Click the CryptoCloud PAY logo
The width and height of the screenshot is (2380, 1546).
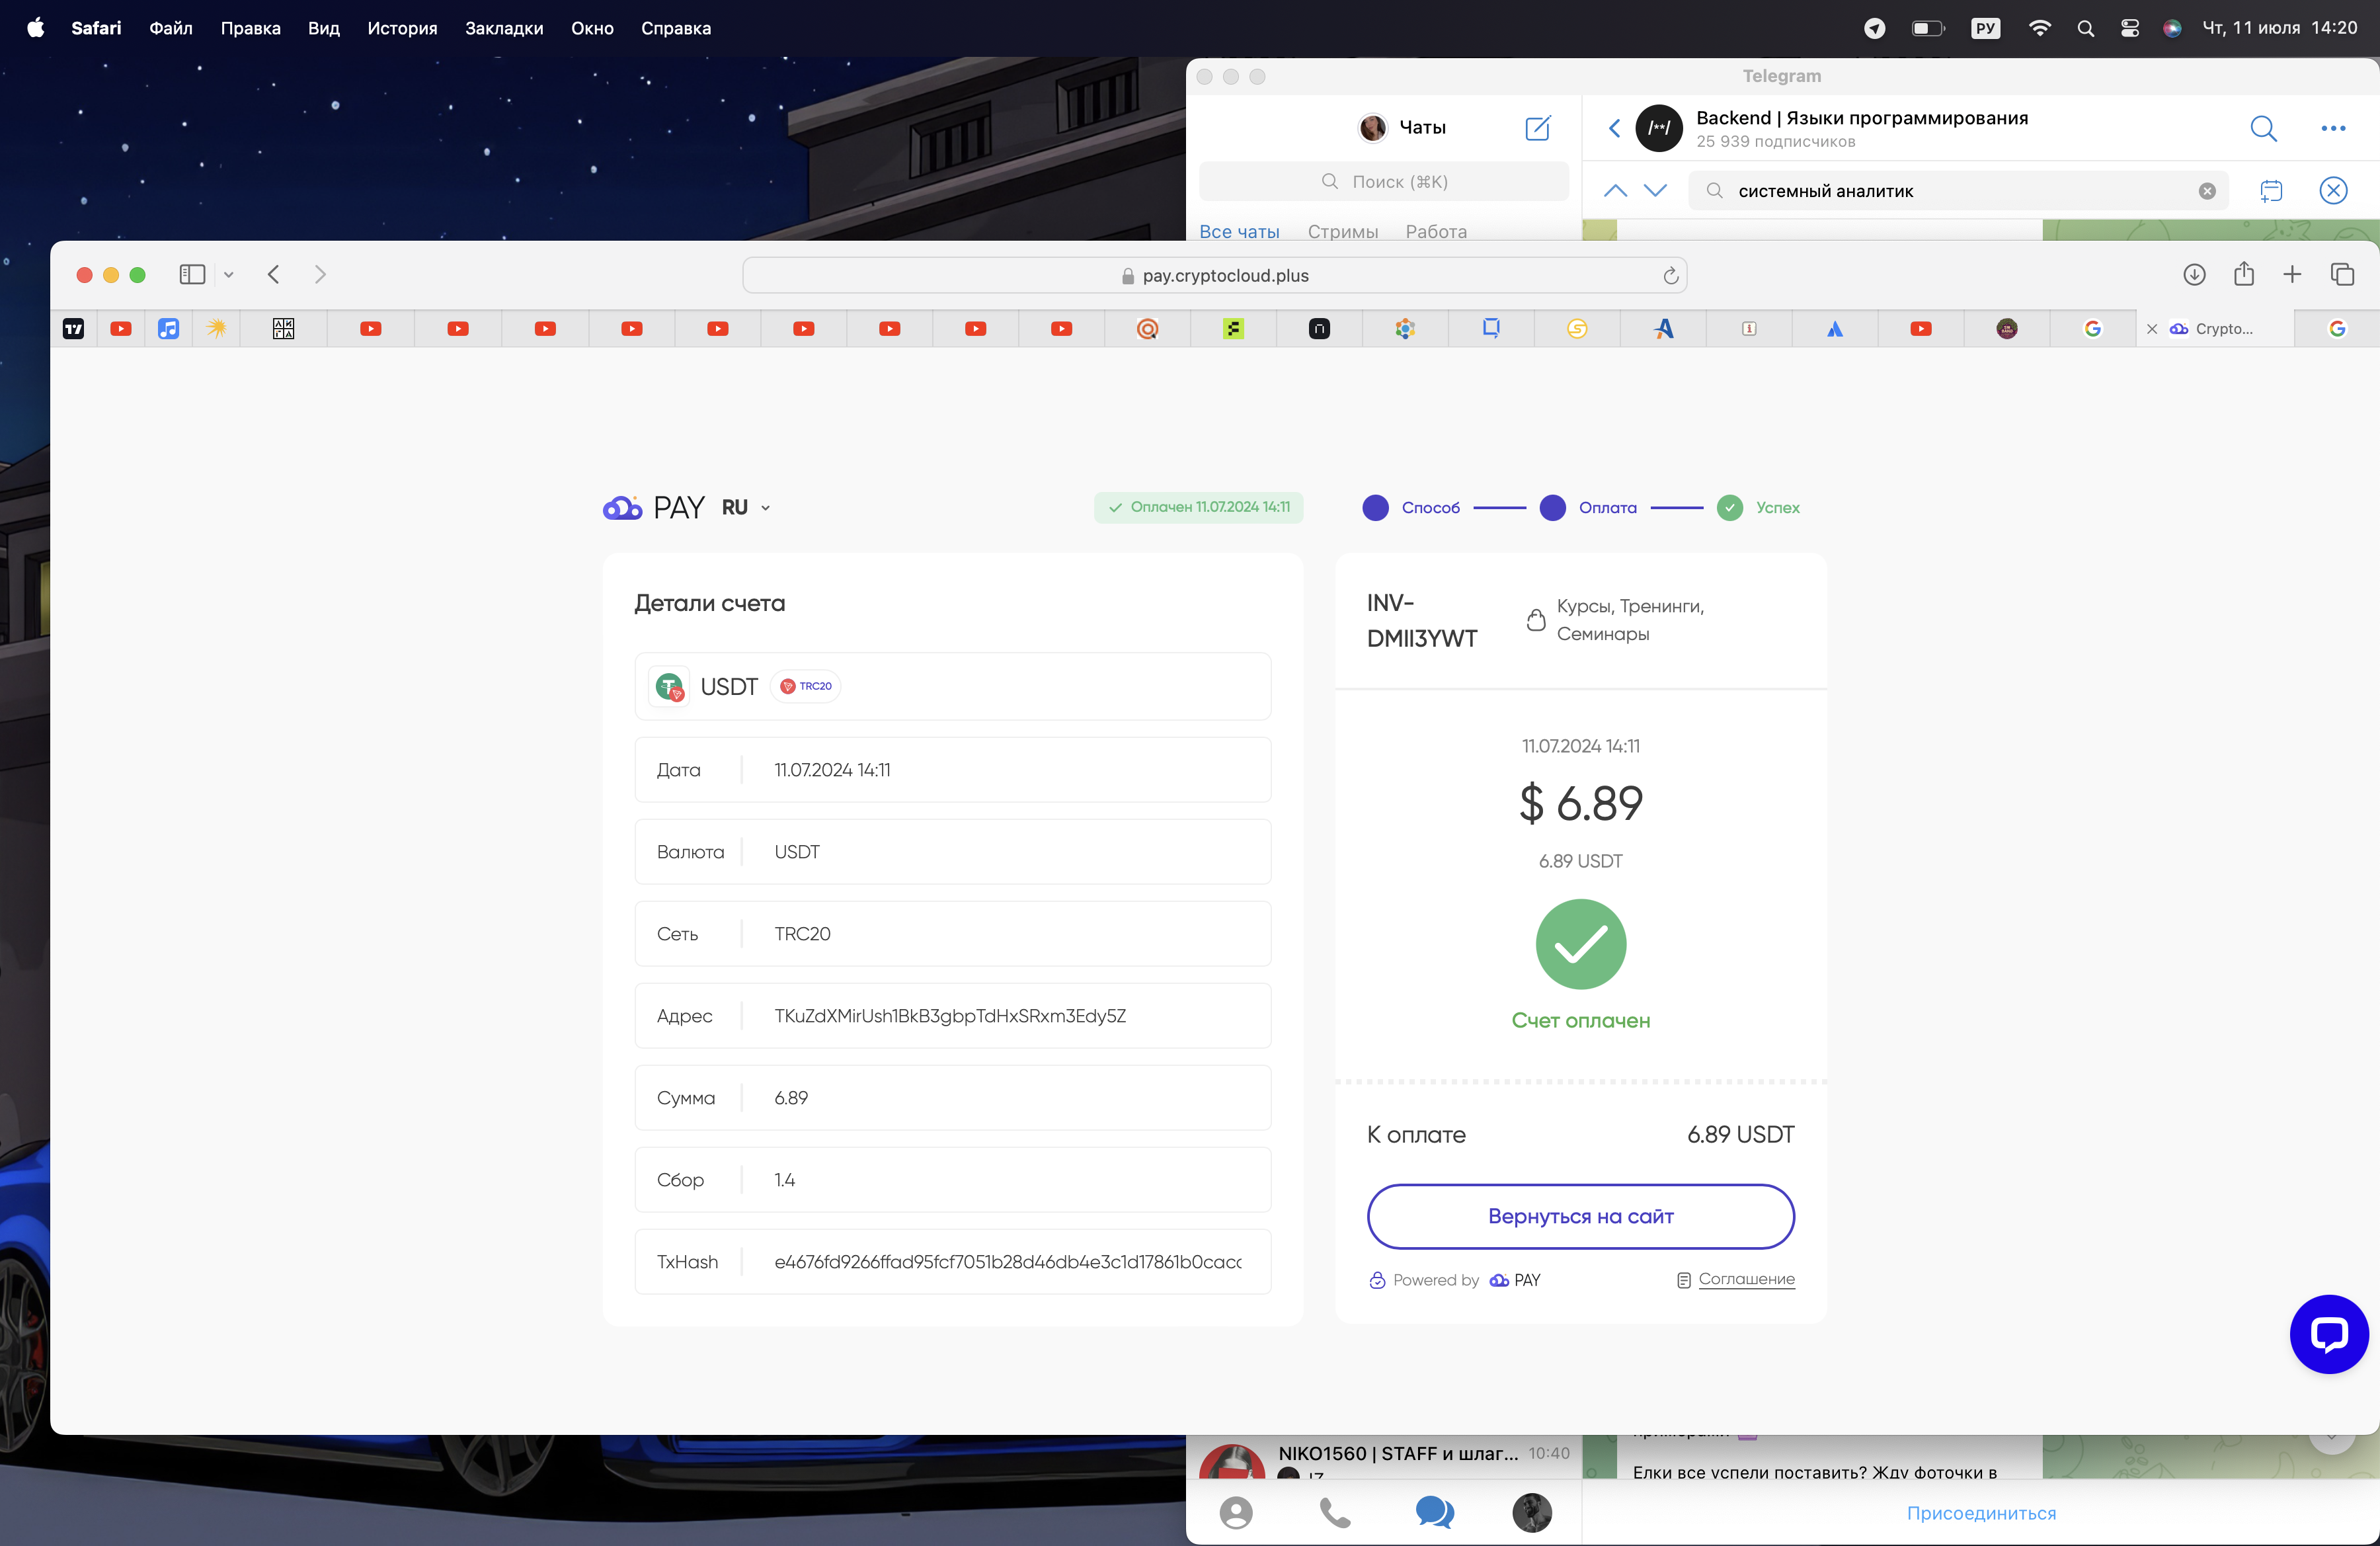(654, 507)
